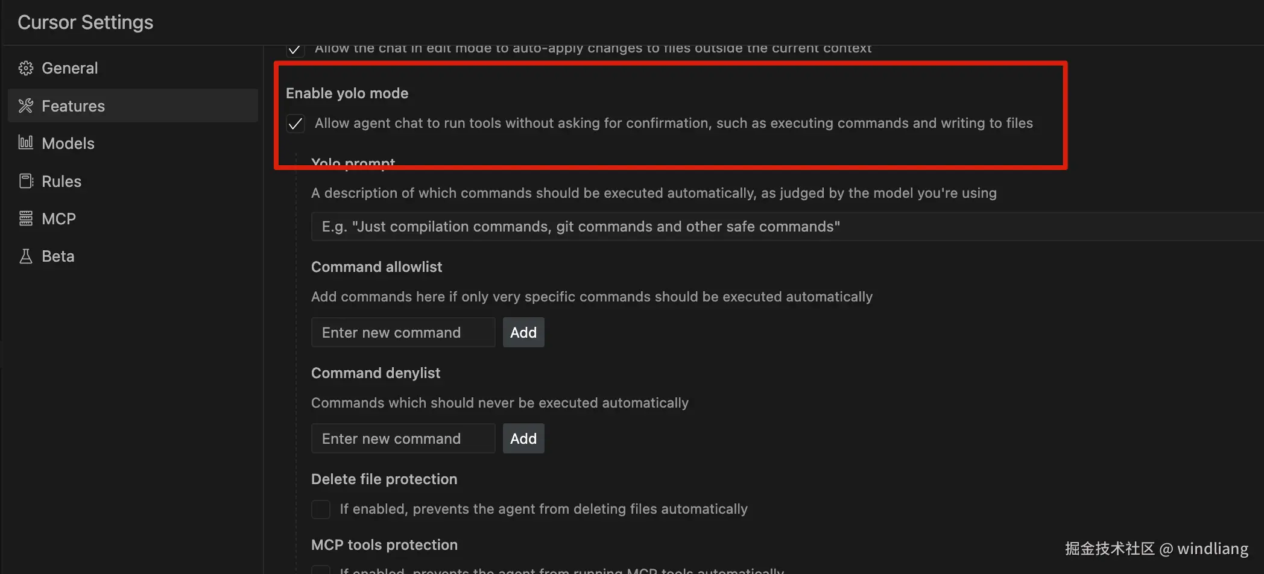This screenshot has width=1264, height=574.
Task: Focus the Yolo prompt description field
Action: coord(787,227)
